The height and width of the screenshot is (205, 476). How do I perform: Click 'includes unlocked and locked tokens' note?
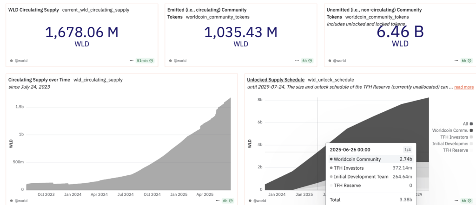pyautogui.click(x=366, y=24)
